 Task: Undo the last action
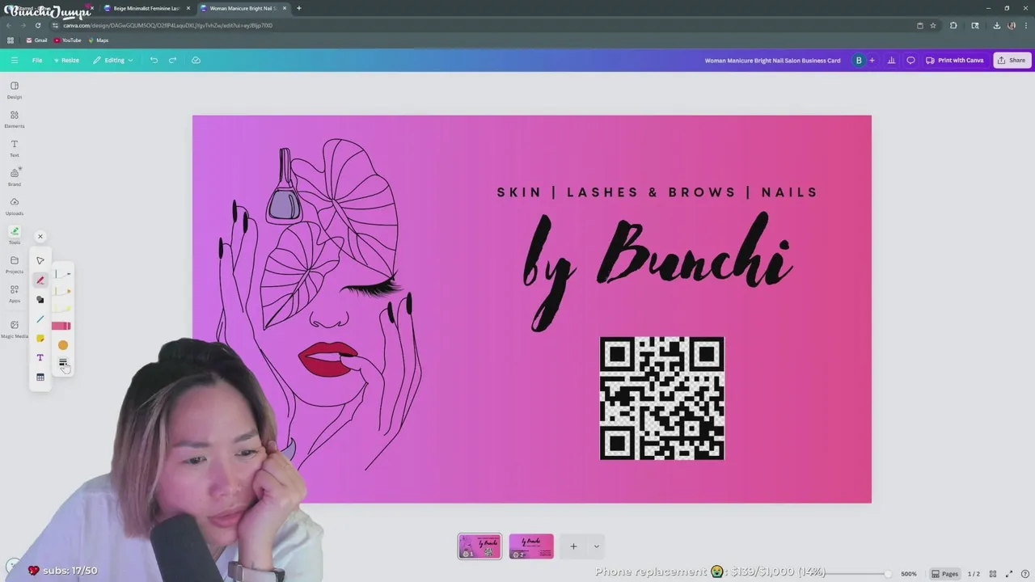click(154, 60)
